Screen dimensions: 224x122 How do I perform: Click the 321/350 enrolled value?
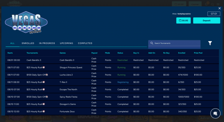[x=182, y=104]
